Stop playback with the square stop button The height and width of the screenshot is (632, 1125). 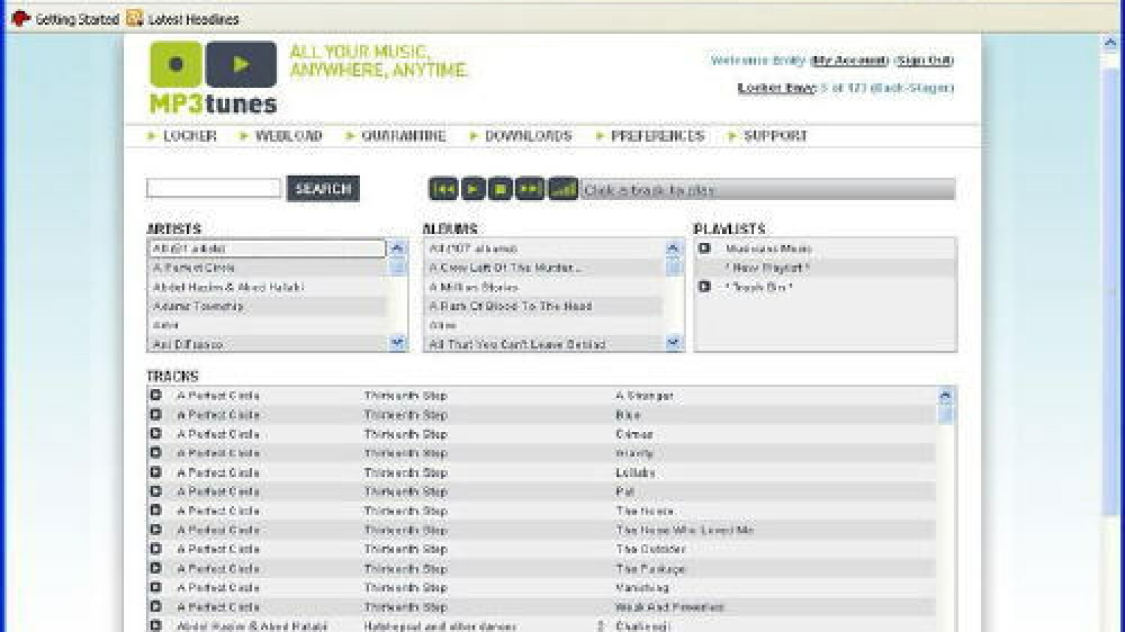click(500, 189)
